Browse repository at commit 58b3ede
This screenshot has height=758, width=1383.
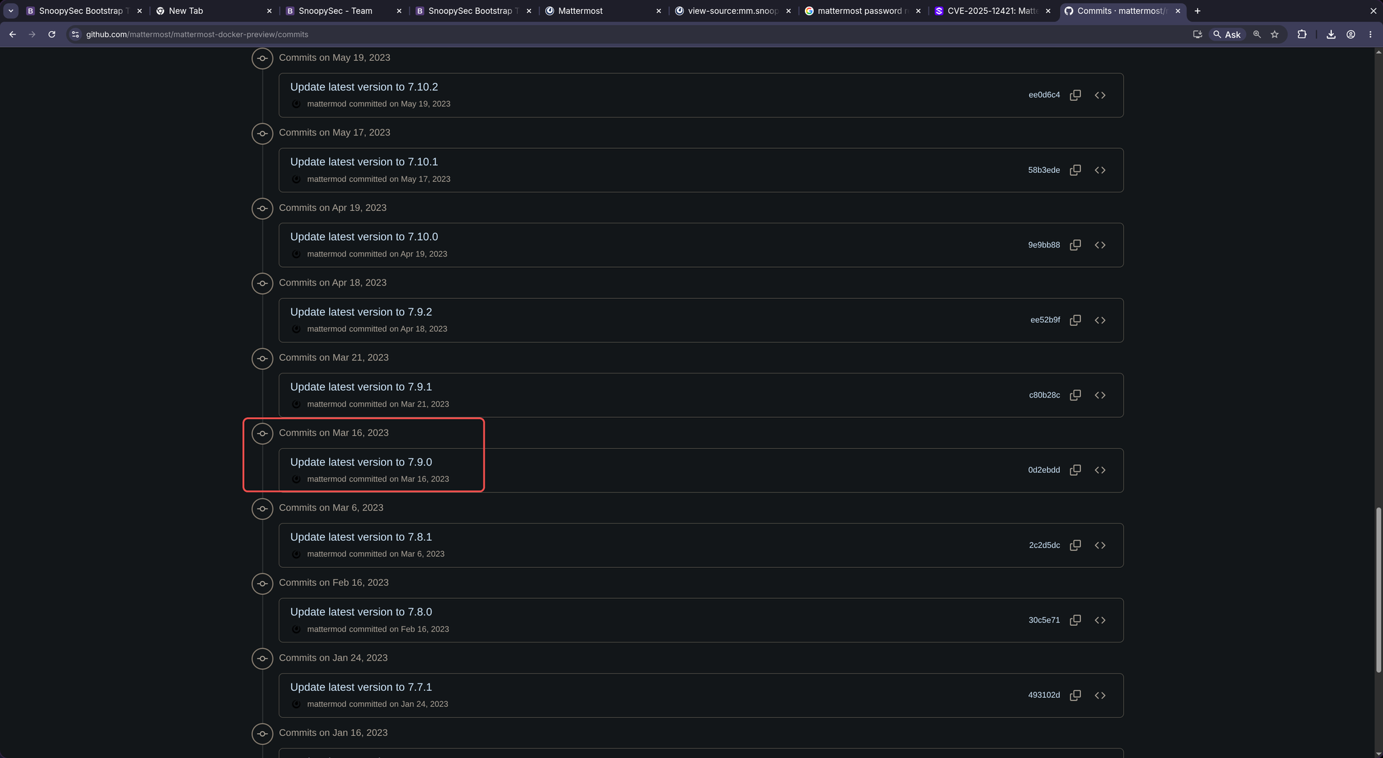(1100, 170)
